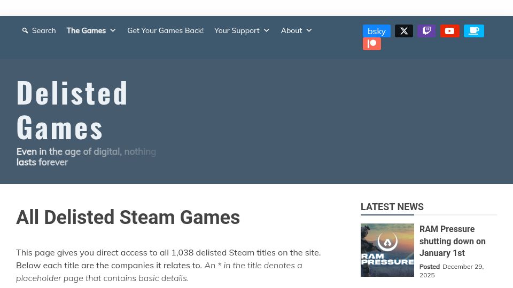Open the About menu
Screen dimensions: 513x288
pos(291,30)
